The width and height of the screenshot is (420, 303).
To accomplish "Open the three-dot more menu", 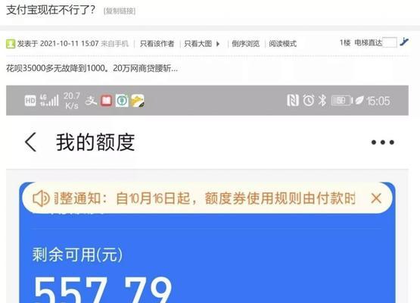I will point(383,142).
